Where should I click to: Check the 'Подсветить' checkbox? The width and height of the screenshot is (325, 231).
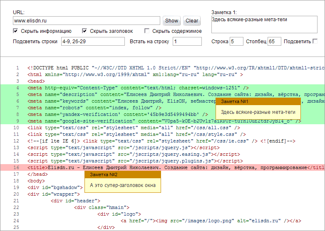click(x=315, y=41)
